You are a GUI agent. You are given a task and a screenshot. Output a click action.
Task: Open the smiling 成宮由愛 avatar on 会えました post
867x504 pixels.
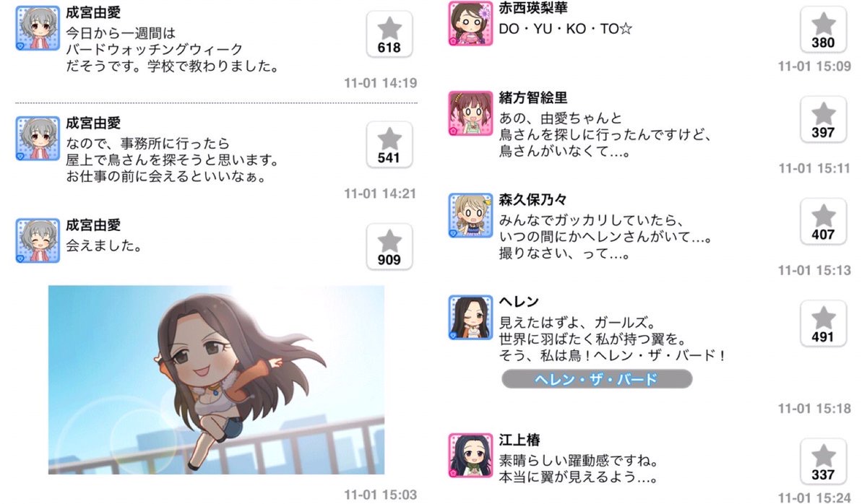pos(38,240)
